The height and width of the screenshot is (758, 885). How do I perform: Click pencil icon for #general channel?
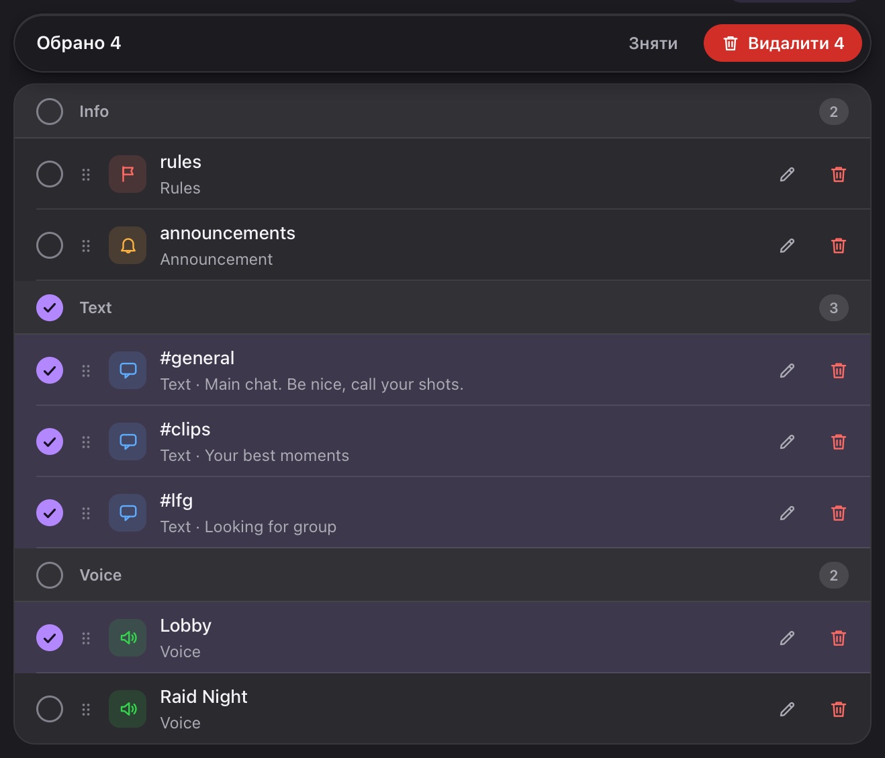pos(787,371)
